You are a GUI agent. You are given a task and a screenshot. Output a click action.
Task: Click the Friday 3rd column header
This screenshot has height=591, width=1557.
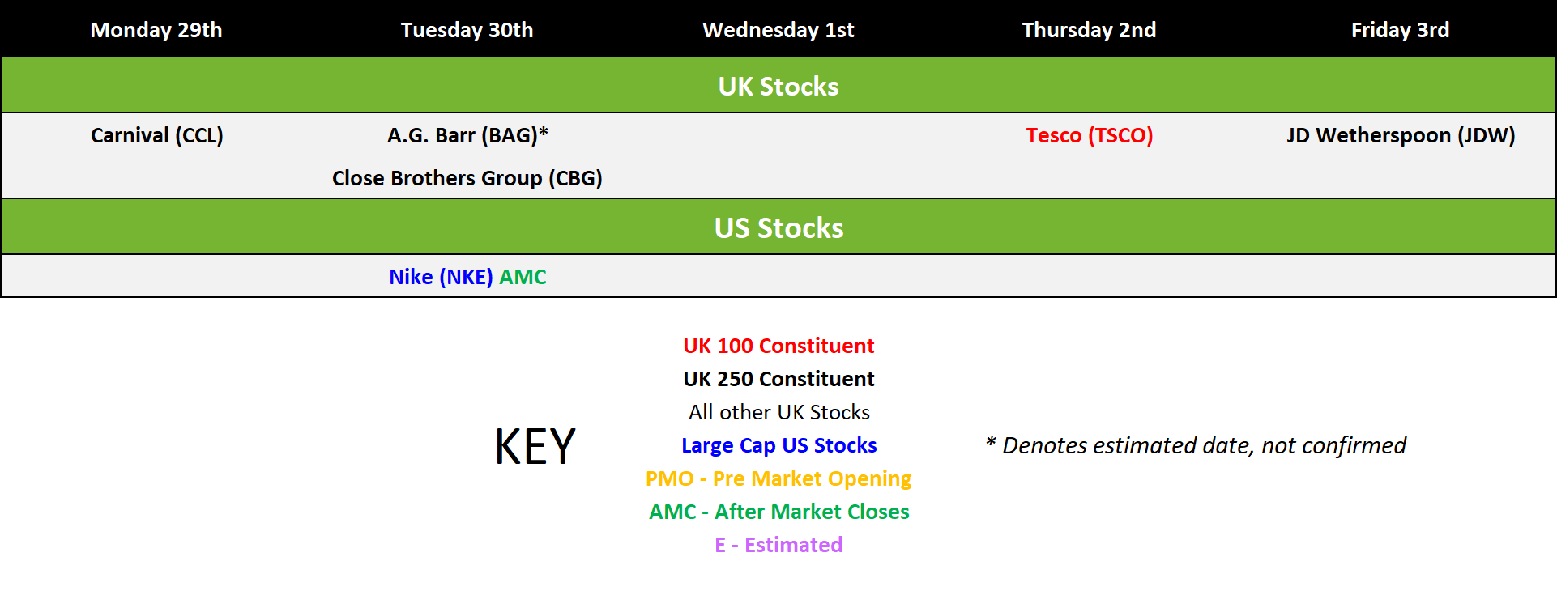click(1400, 30)
